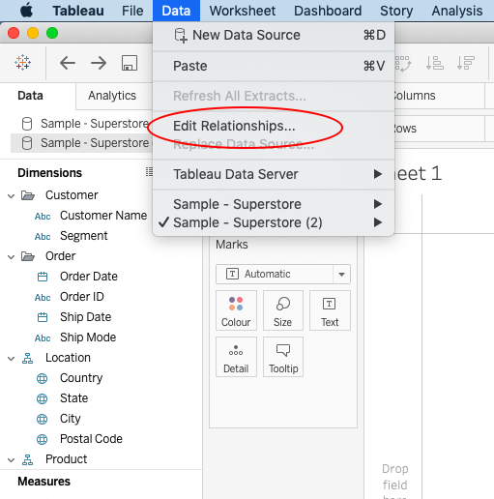The height and width of the screenshot is (499, 494).
Task: Click the sort descending toolbar icon
Action: tap(466, 63)
